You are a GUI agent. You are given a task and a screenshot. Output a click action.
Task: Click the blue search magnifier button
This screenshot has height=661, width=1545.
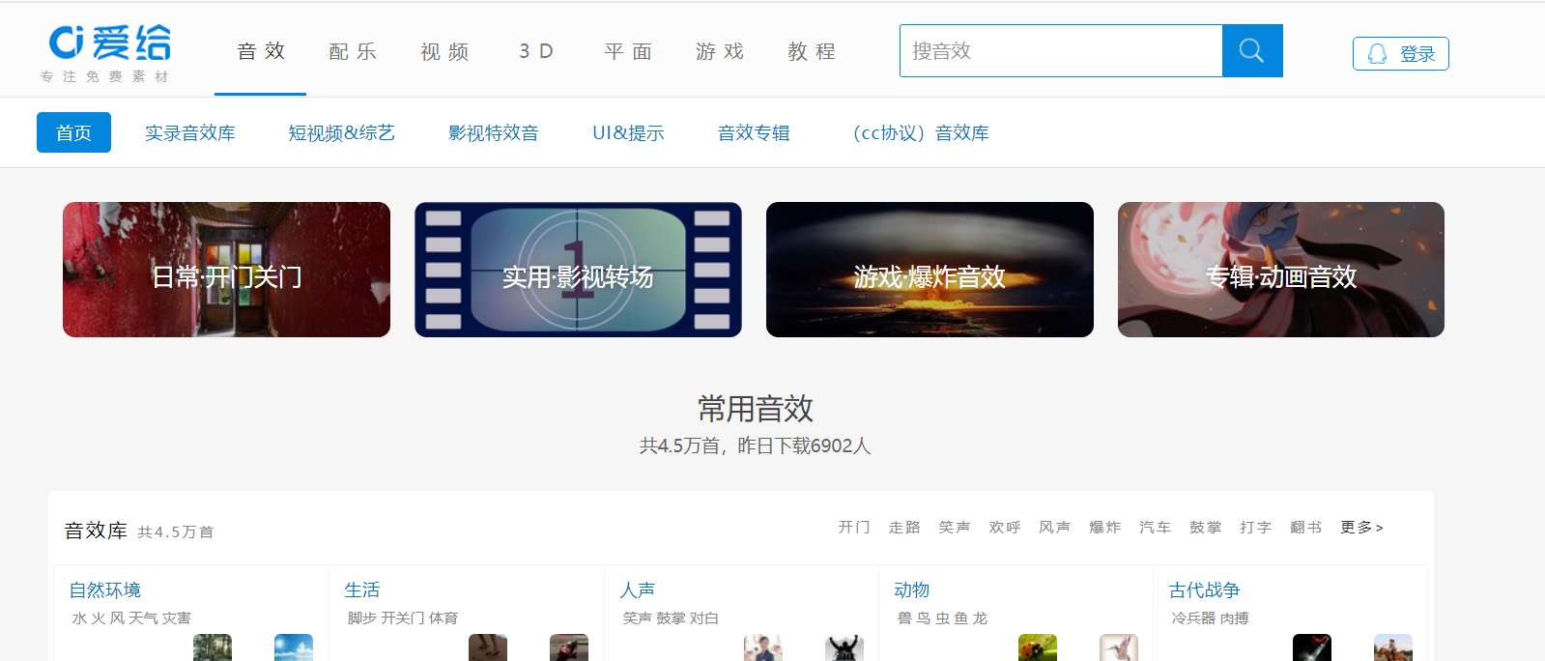pos(1252,51)
